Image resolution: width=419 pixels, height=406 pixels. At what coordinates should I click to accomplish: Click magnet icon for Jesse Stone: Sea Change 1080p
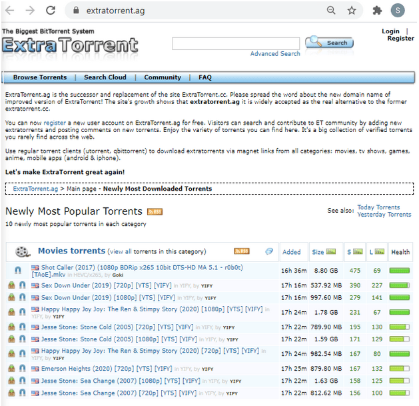(x=23, y=381)
